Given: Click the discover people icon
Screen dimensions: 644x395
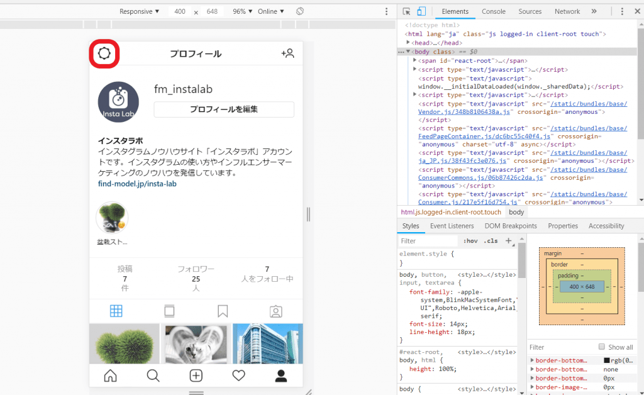Looking at the screenshot, I should (x=287, y=53).
